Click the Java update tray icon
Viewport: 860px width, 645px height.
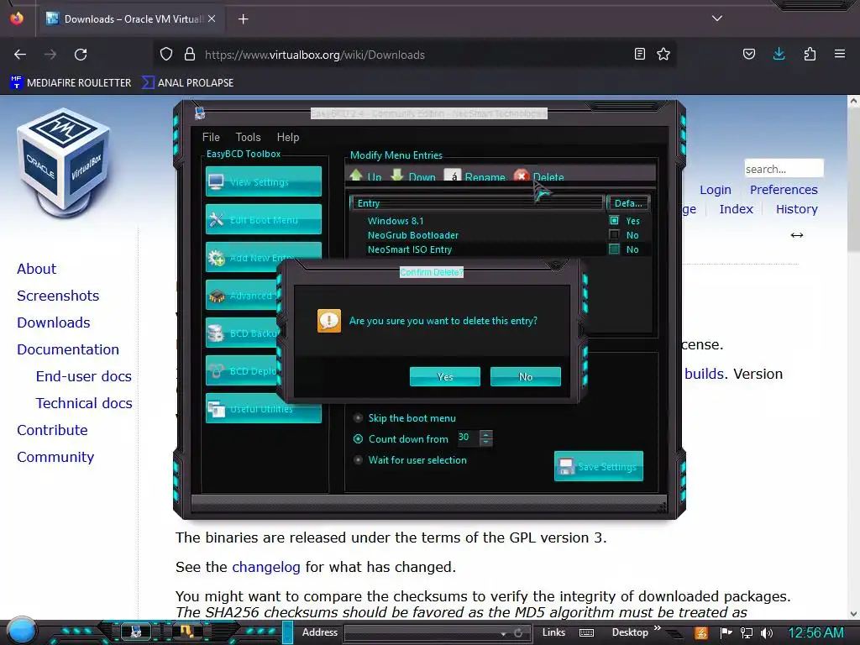701,633
